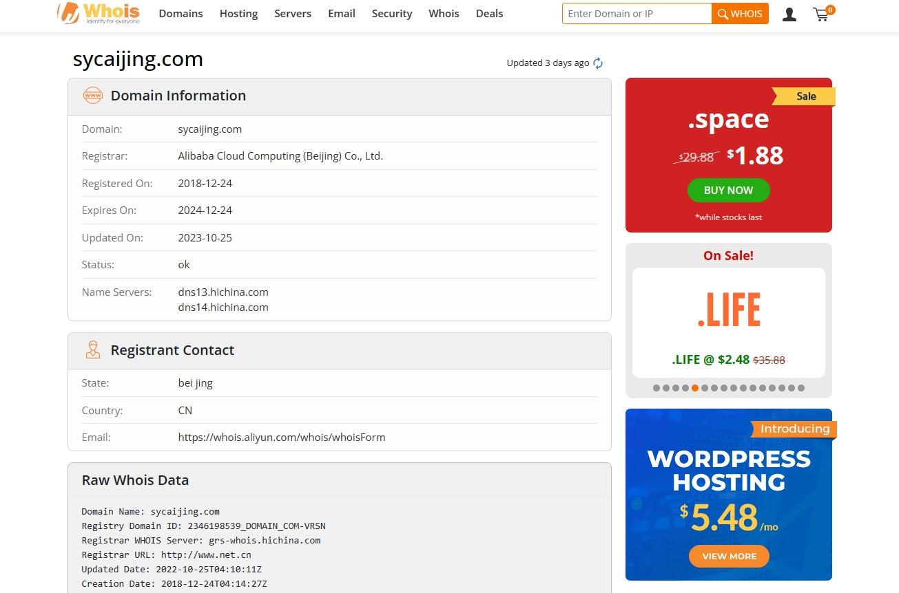
Task: Click name server dns13.hichina.com
Action: tap(223, 292)
